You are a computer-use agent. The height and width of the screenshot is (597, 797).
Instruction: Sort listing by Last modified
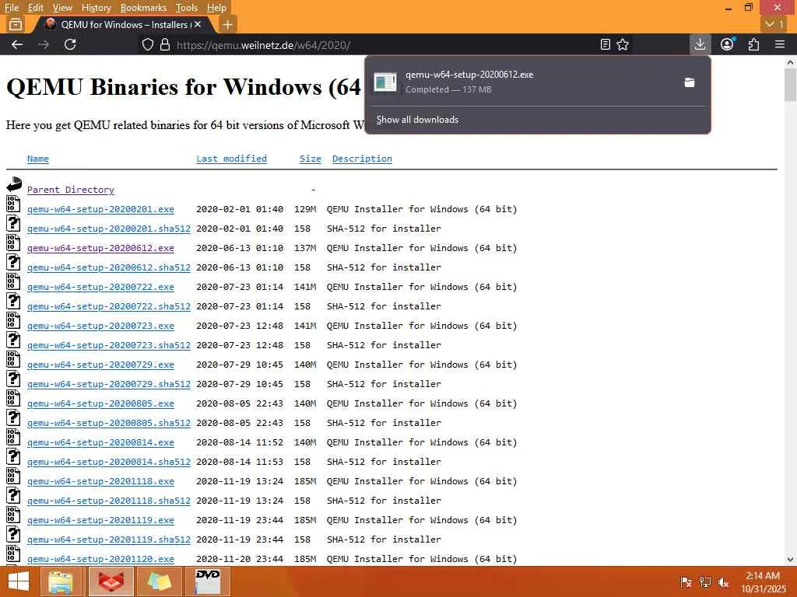(x=231, y=159)
